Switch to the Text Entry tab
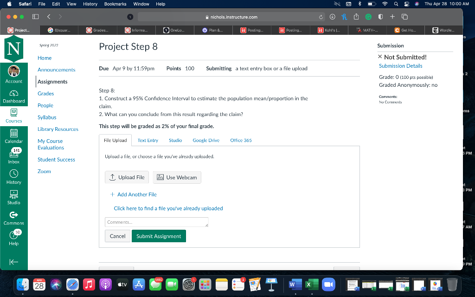Screen dimensions: 475x297 tap(148, 140)
